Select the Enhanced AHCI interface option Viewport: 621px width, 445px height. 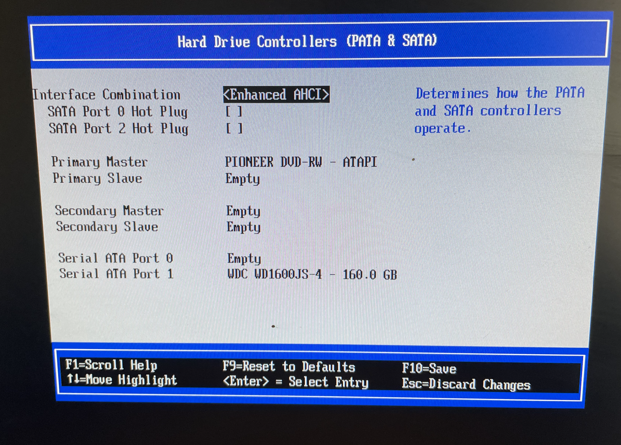[x=276, y=94]
